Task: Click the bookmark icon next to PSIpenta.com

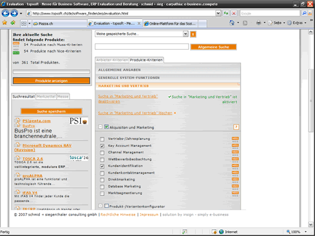Action: pyautogui.click(x=17, y=121)
